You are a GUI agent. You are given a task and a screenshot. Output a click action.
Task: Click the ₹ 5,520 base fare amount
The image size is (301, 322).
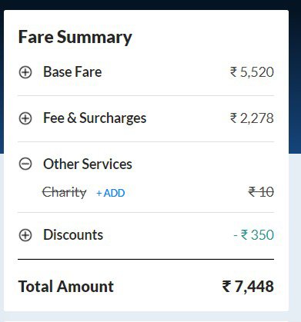pyautogui.click(x=252, y=72)
